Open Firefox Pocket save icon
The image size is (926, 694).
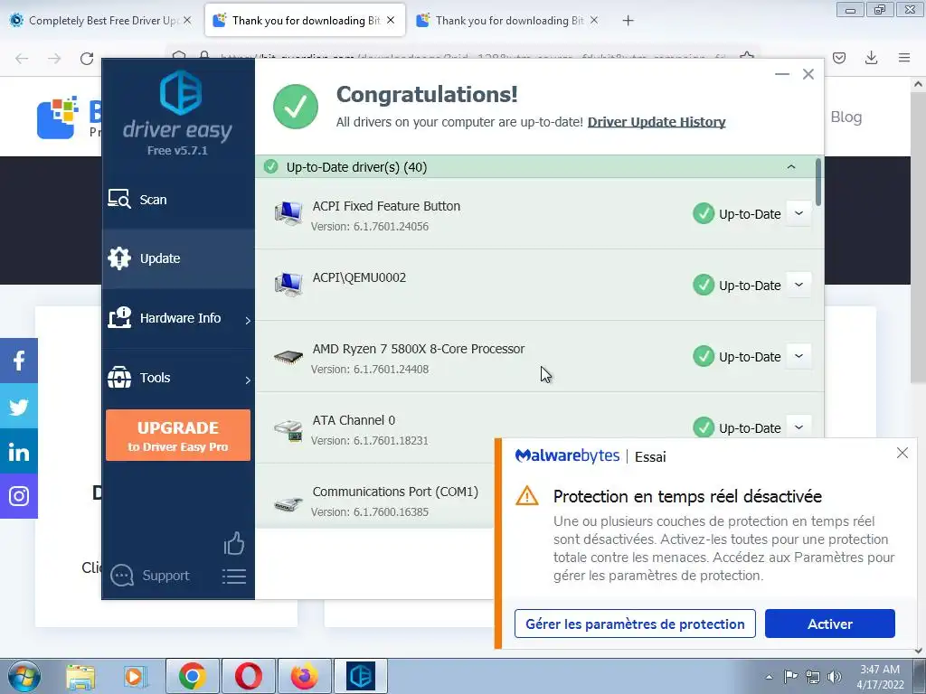(x=839, y=58)
